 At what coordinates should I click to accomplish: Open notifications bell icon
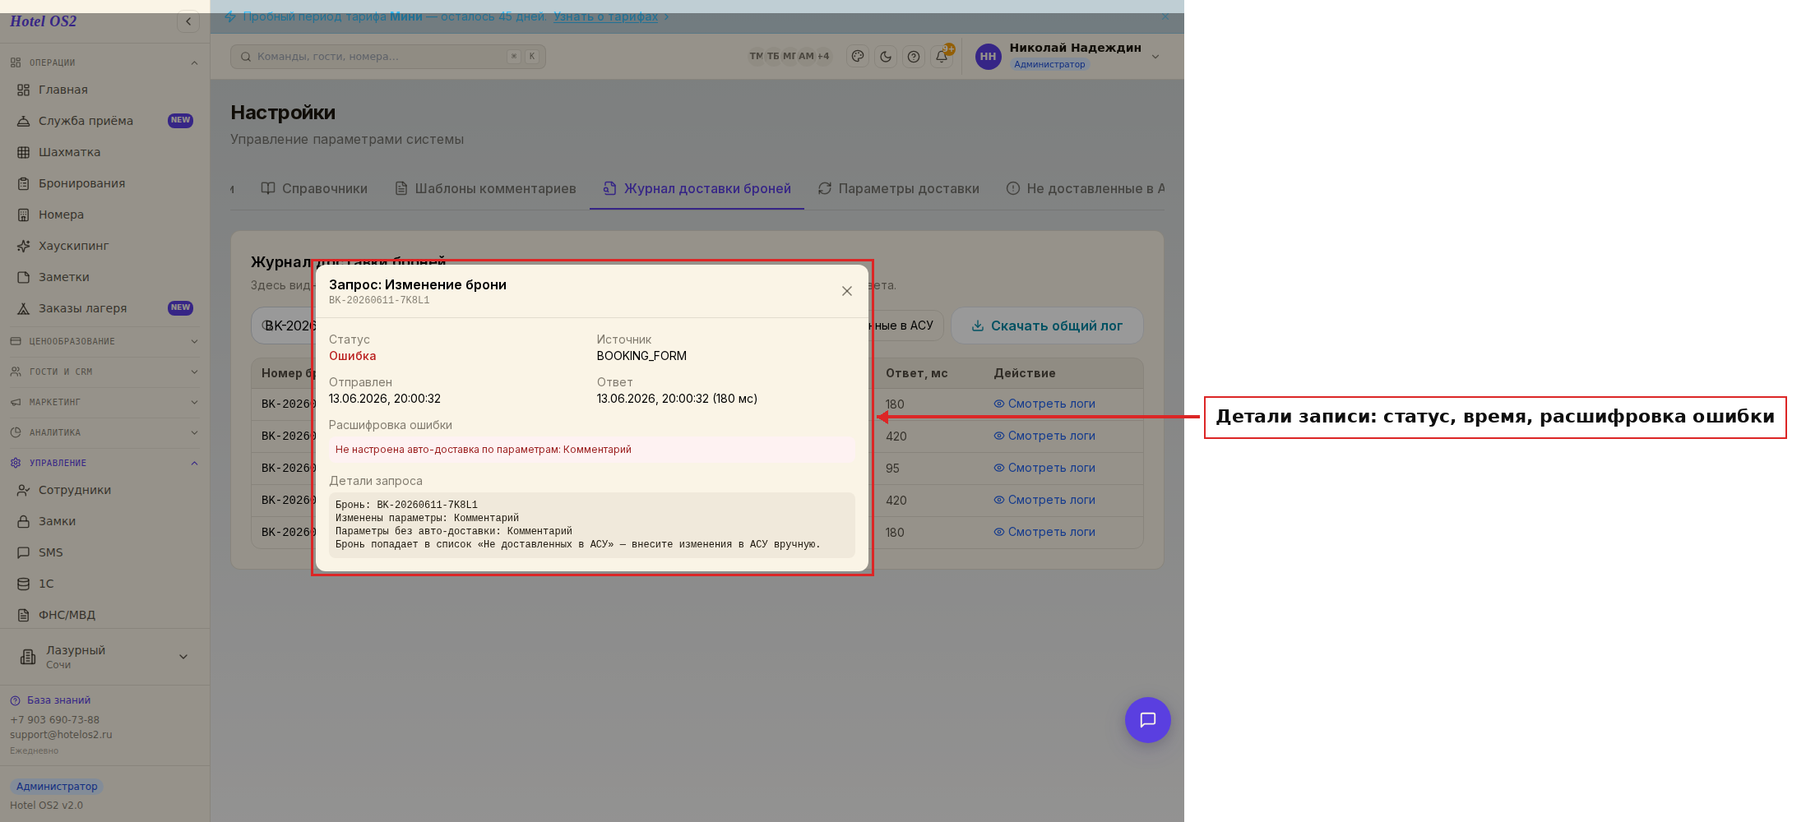pos(942,57)
